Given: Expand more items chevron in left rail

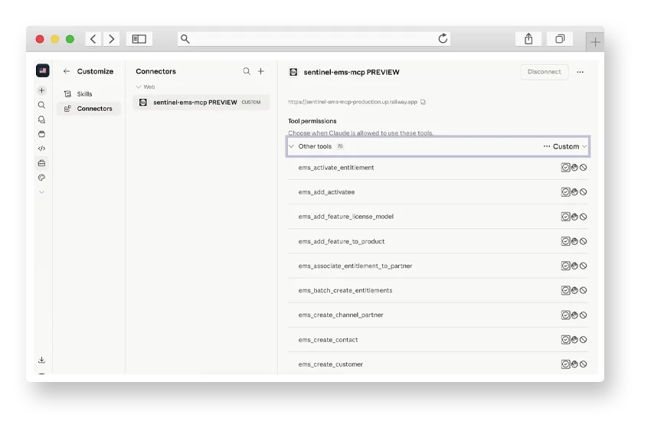Looking at the screenshot, I should (x=41, y=192).
